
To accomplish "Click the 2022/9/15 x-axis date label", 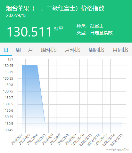I will click(117, 140).
